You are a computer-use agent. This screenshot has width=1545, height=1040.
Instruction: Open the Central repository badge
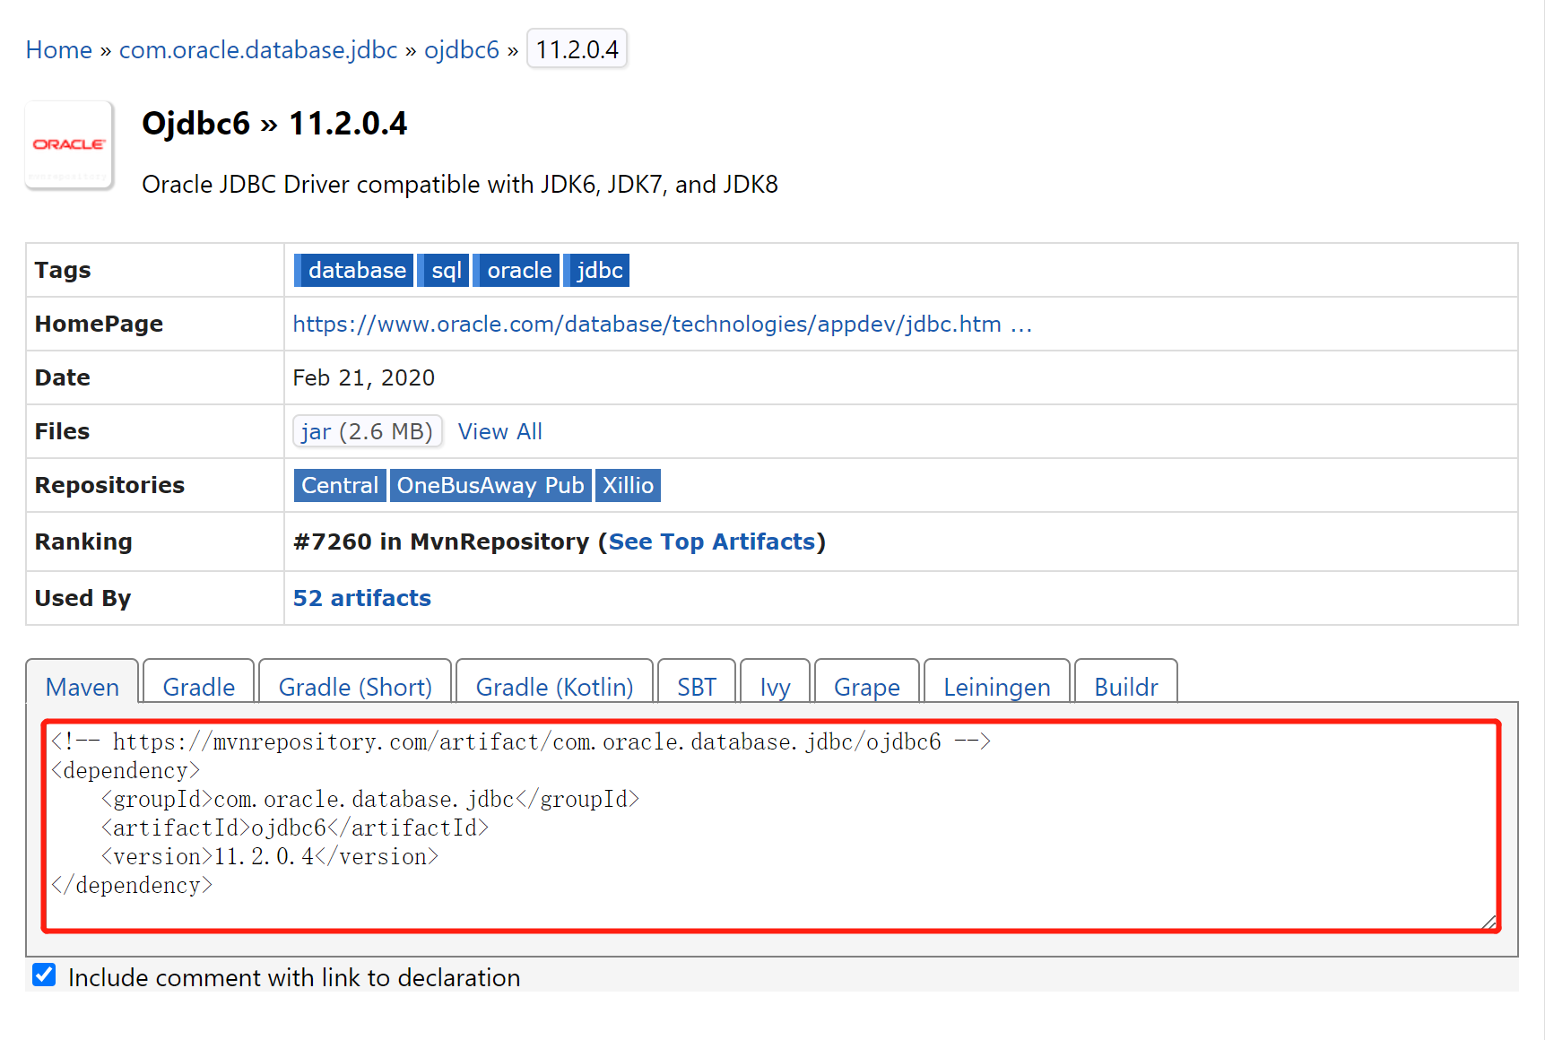click(x=340, y=485)
